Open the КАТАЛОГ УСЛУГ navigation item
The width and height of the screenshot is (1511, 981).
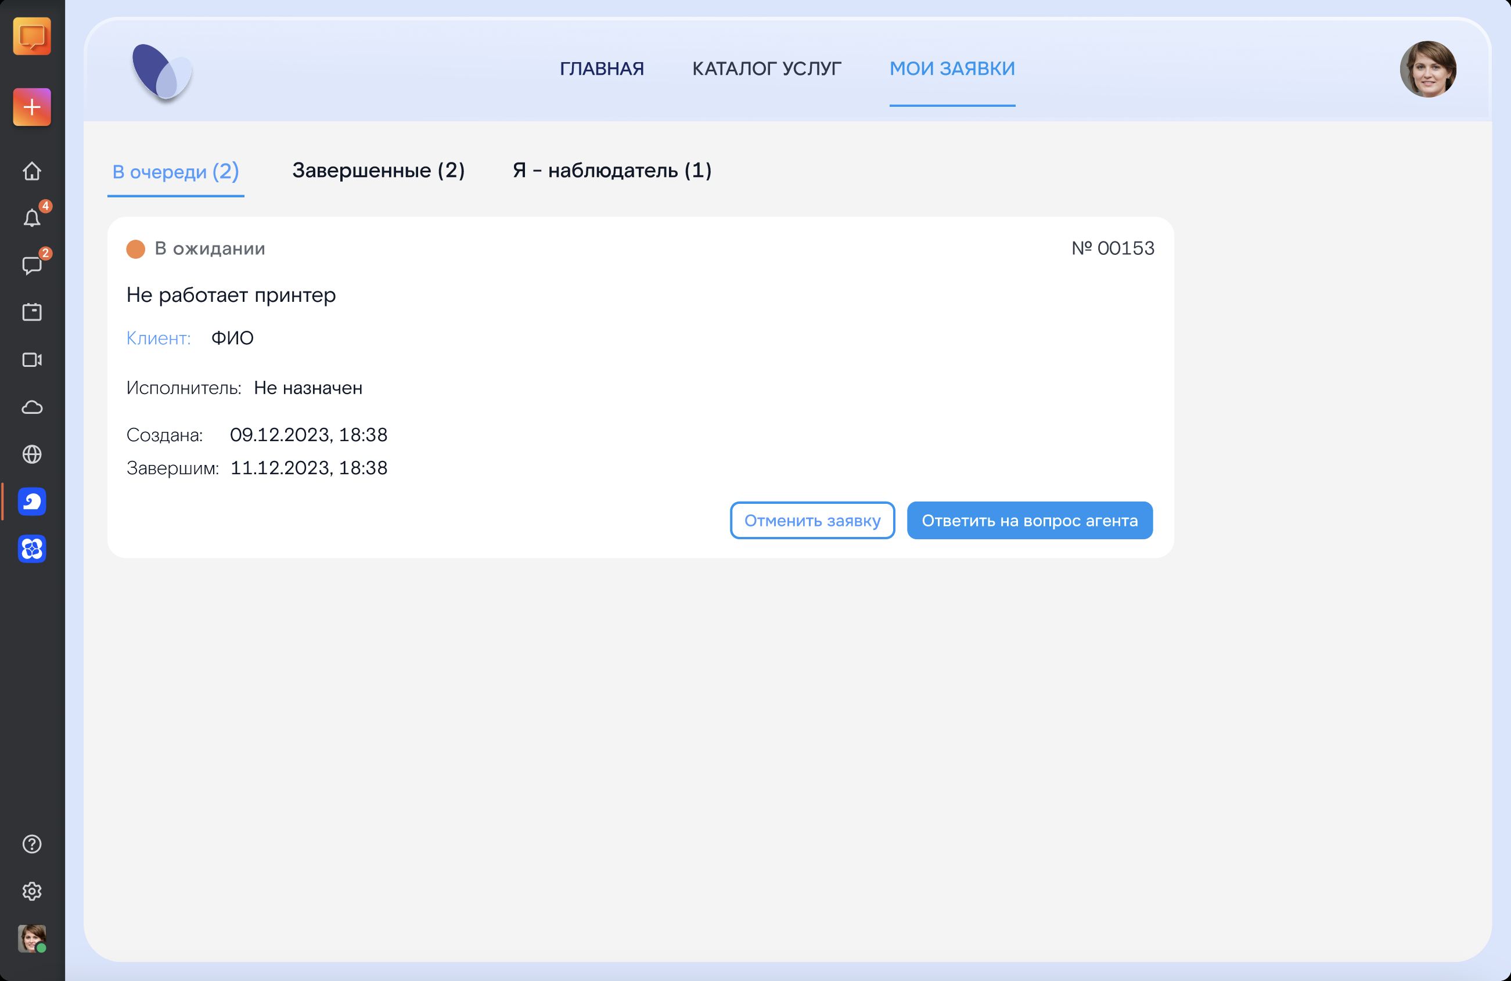point(767,68)
